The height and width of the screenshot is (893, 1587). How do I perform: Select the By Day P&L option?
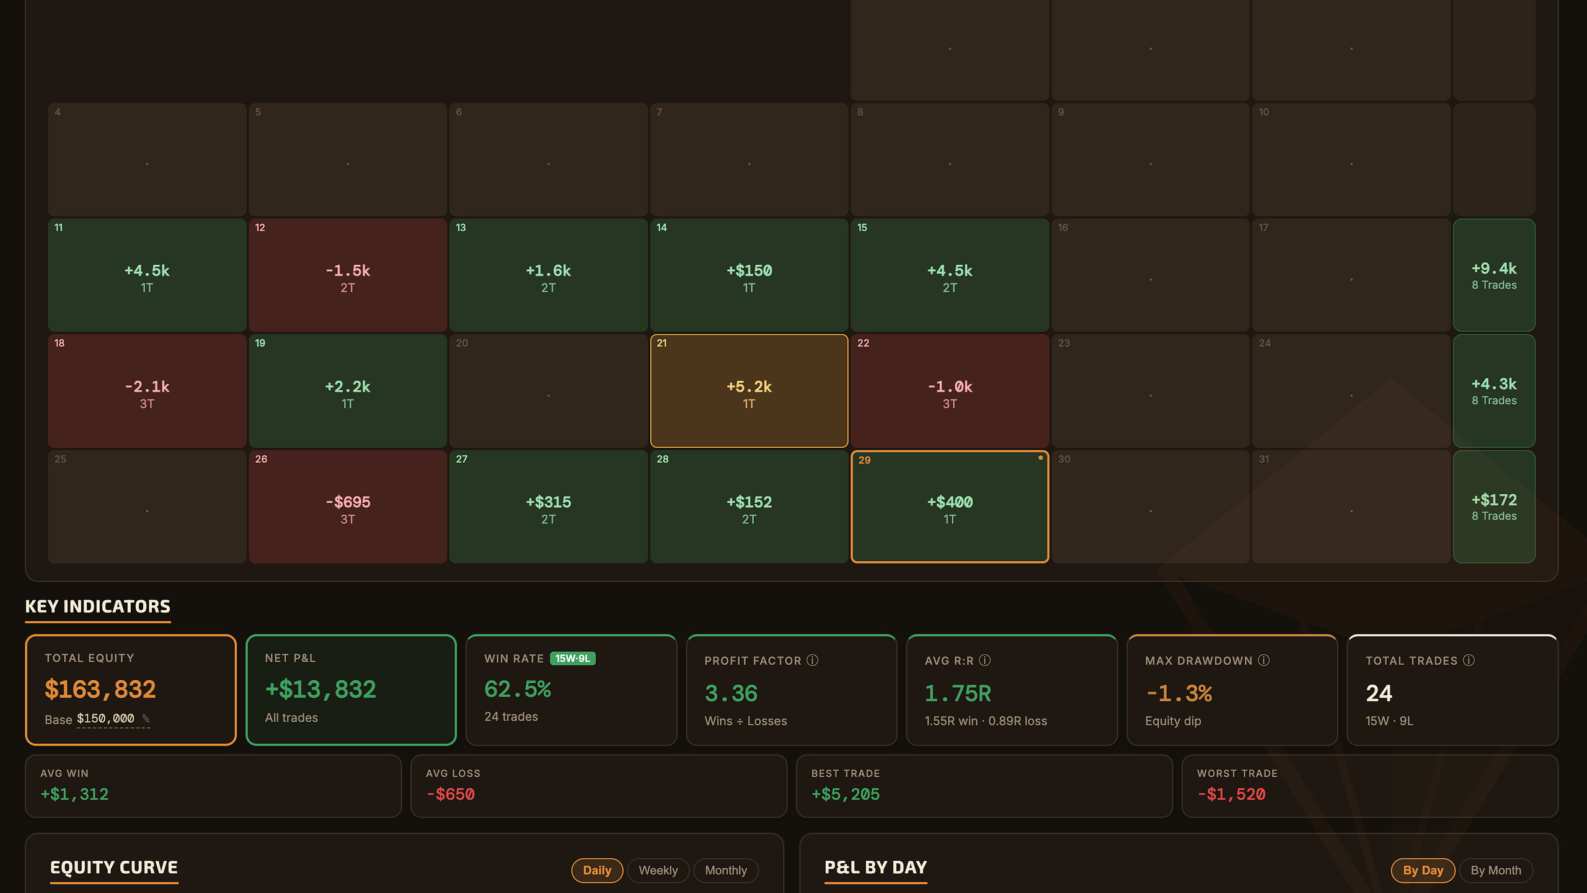pos(1423,870)
